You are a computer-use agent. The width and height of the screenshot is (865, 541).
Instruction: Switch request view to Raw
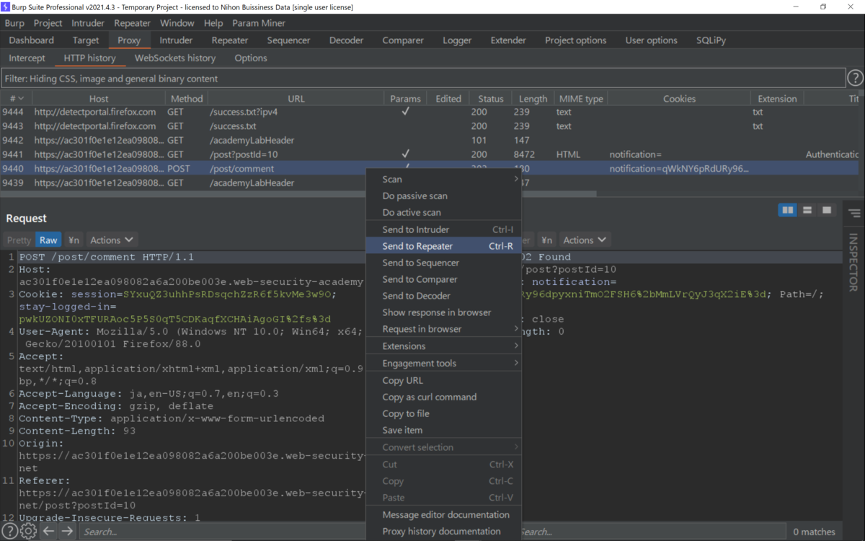pyautogui.click(x=48, y=240)
